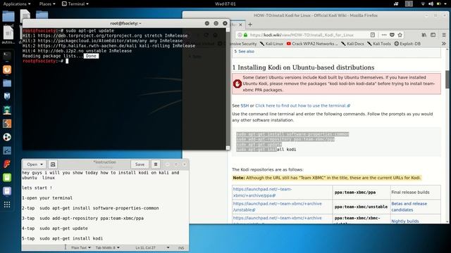Open Firefox library icon
This screenshot has height=253, width=451.
point(424,35)
